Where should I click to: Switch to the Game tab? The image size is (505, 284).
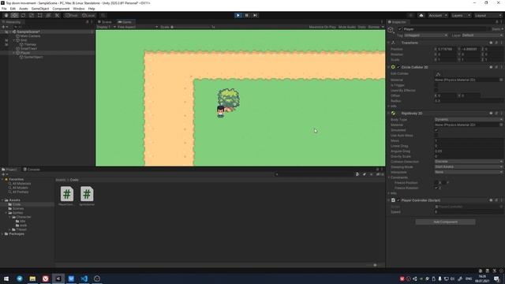[125, 22]
